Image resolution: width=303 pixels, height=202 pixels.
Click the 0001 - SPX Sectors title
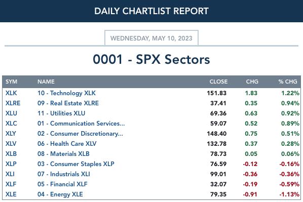coord(151,59)
